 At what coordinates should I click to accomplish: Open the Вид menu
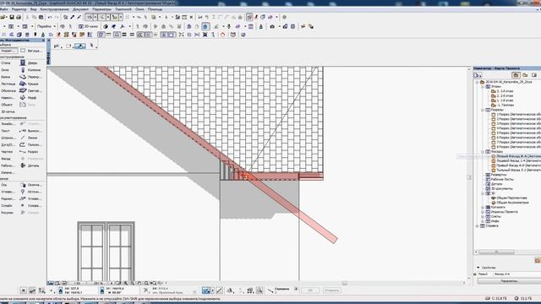(x=34, y=9)
